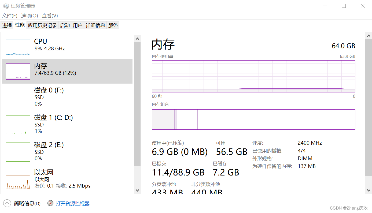Switch to the 应用历史记录 tab

pyautogui.click(x=42, y=25)
